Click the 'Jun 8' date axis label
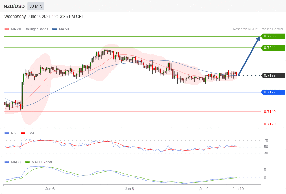The image size is (286, 194). point(129,189)
